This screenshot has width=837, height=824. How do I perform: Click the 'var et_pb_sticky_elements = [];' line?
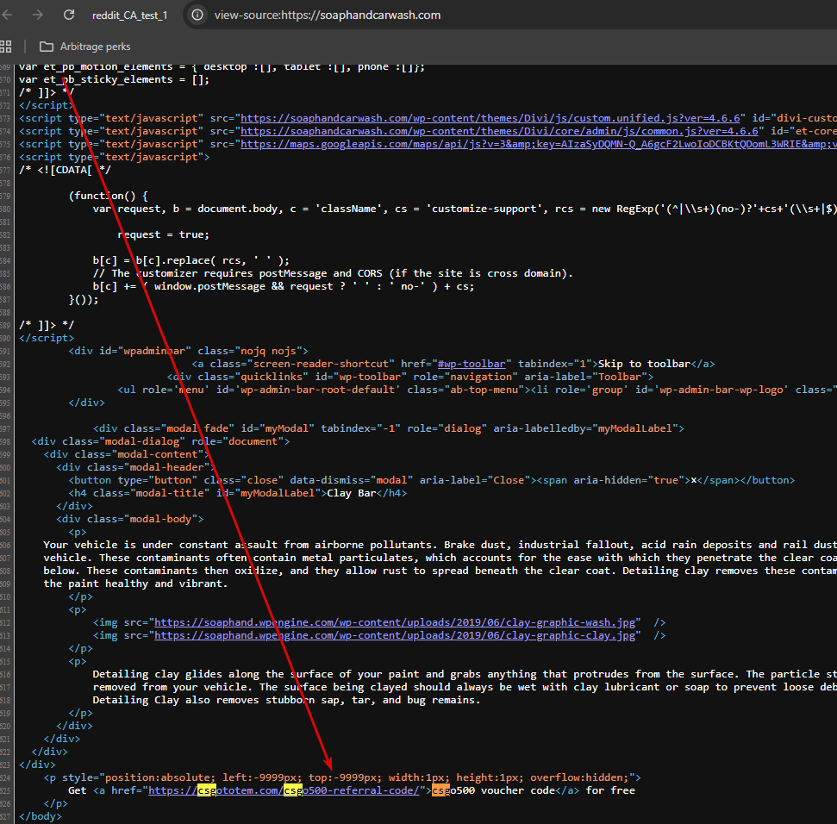[115, 79]
